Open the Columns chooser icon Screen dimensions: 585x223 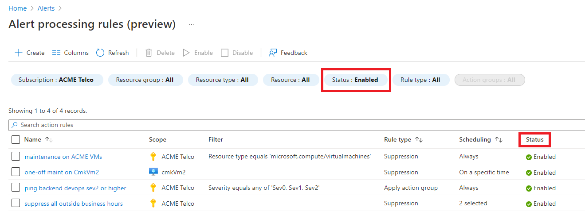(56, 53)
